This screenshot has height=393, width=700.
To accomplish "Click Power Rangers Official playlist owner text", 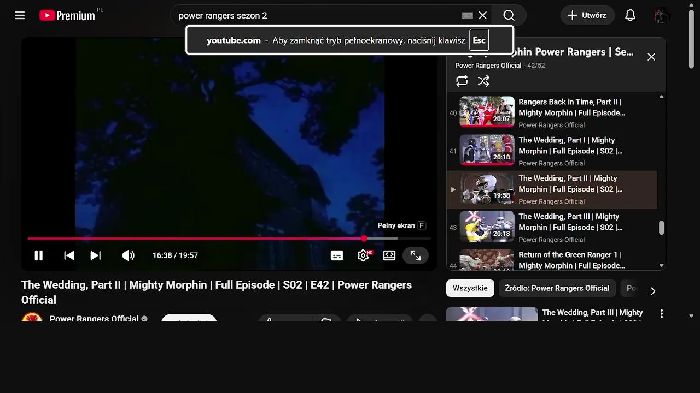I will 488,65.
